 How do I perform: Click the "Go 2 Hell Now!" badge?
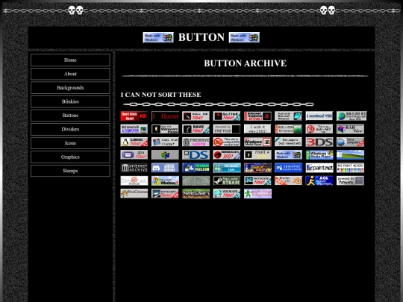pyautogui.click(x=227, y=116)
